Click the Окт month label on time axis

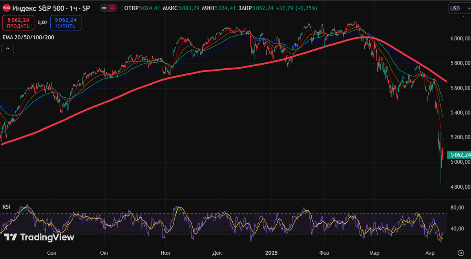104,253
